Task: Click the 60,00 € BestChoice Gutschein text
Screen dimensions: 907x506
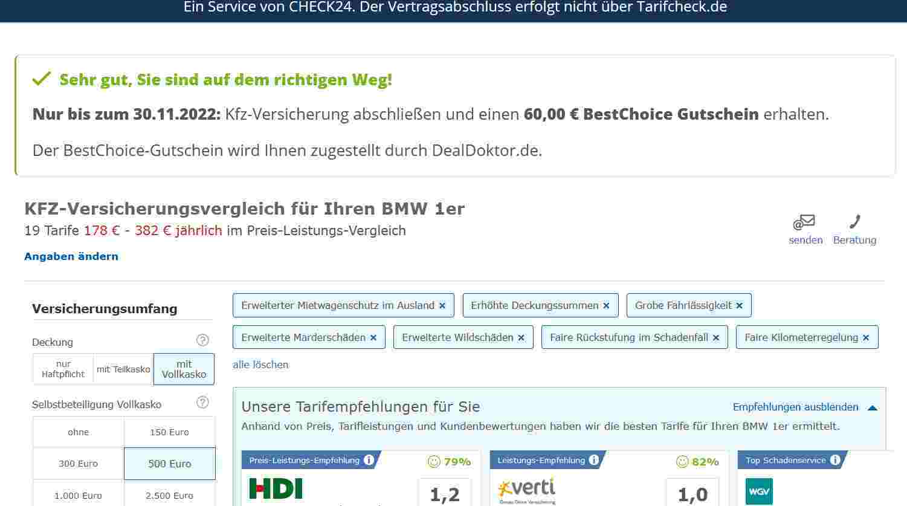Action: pos(641,114)
